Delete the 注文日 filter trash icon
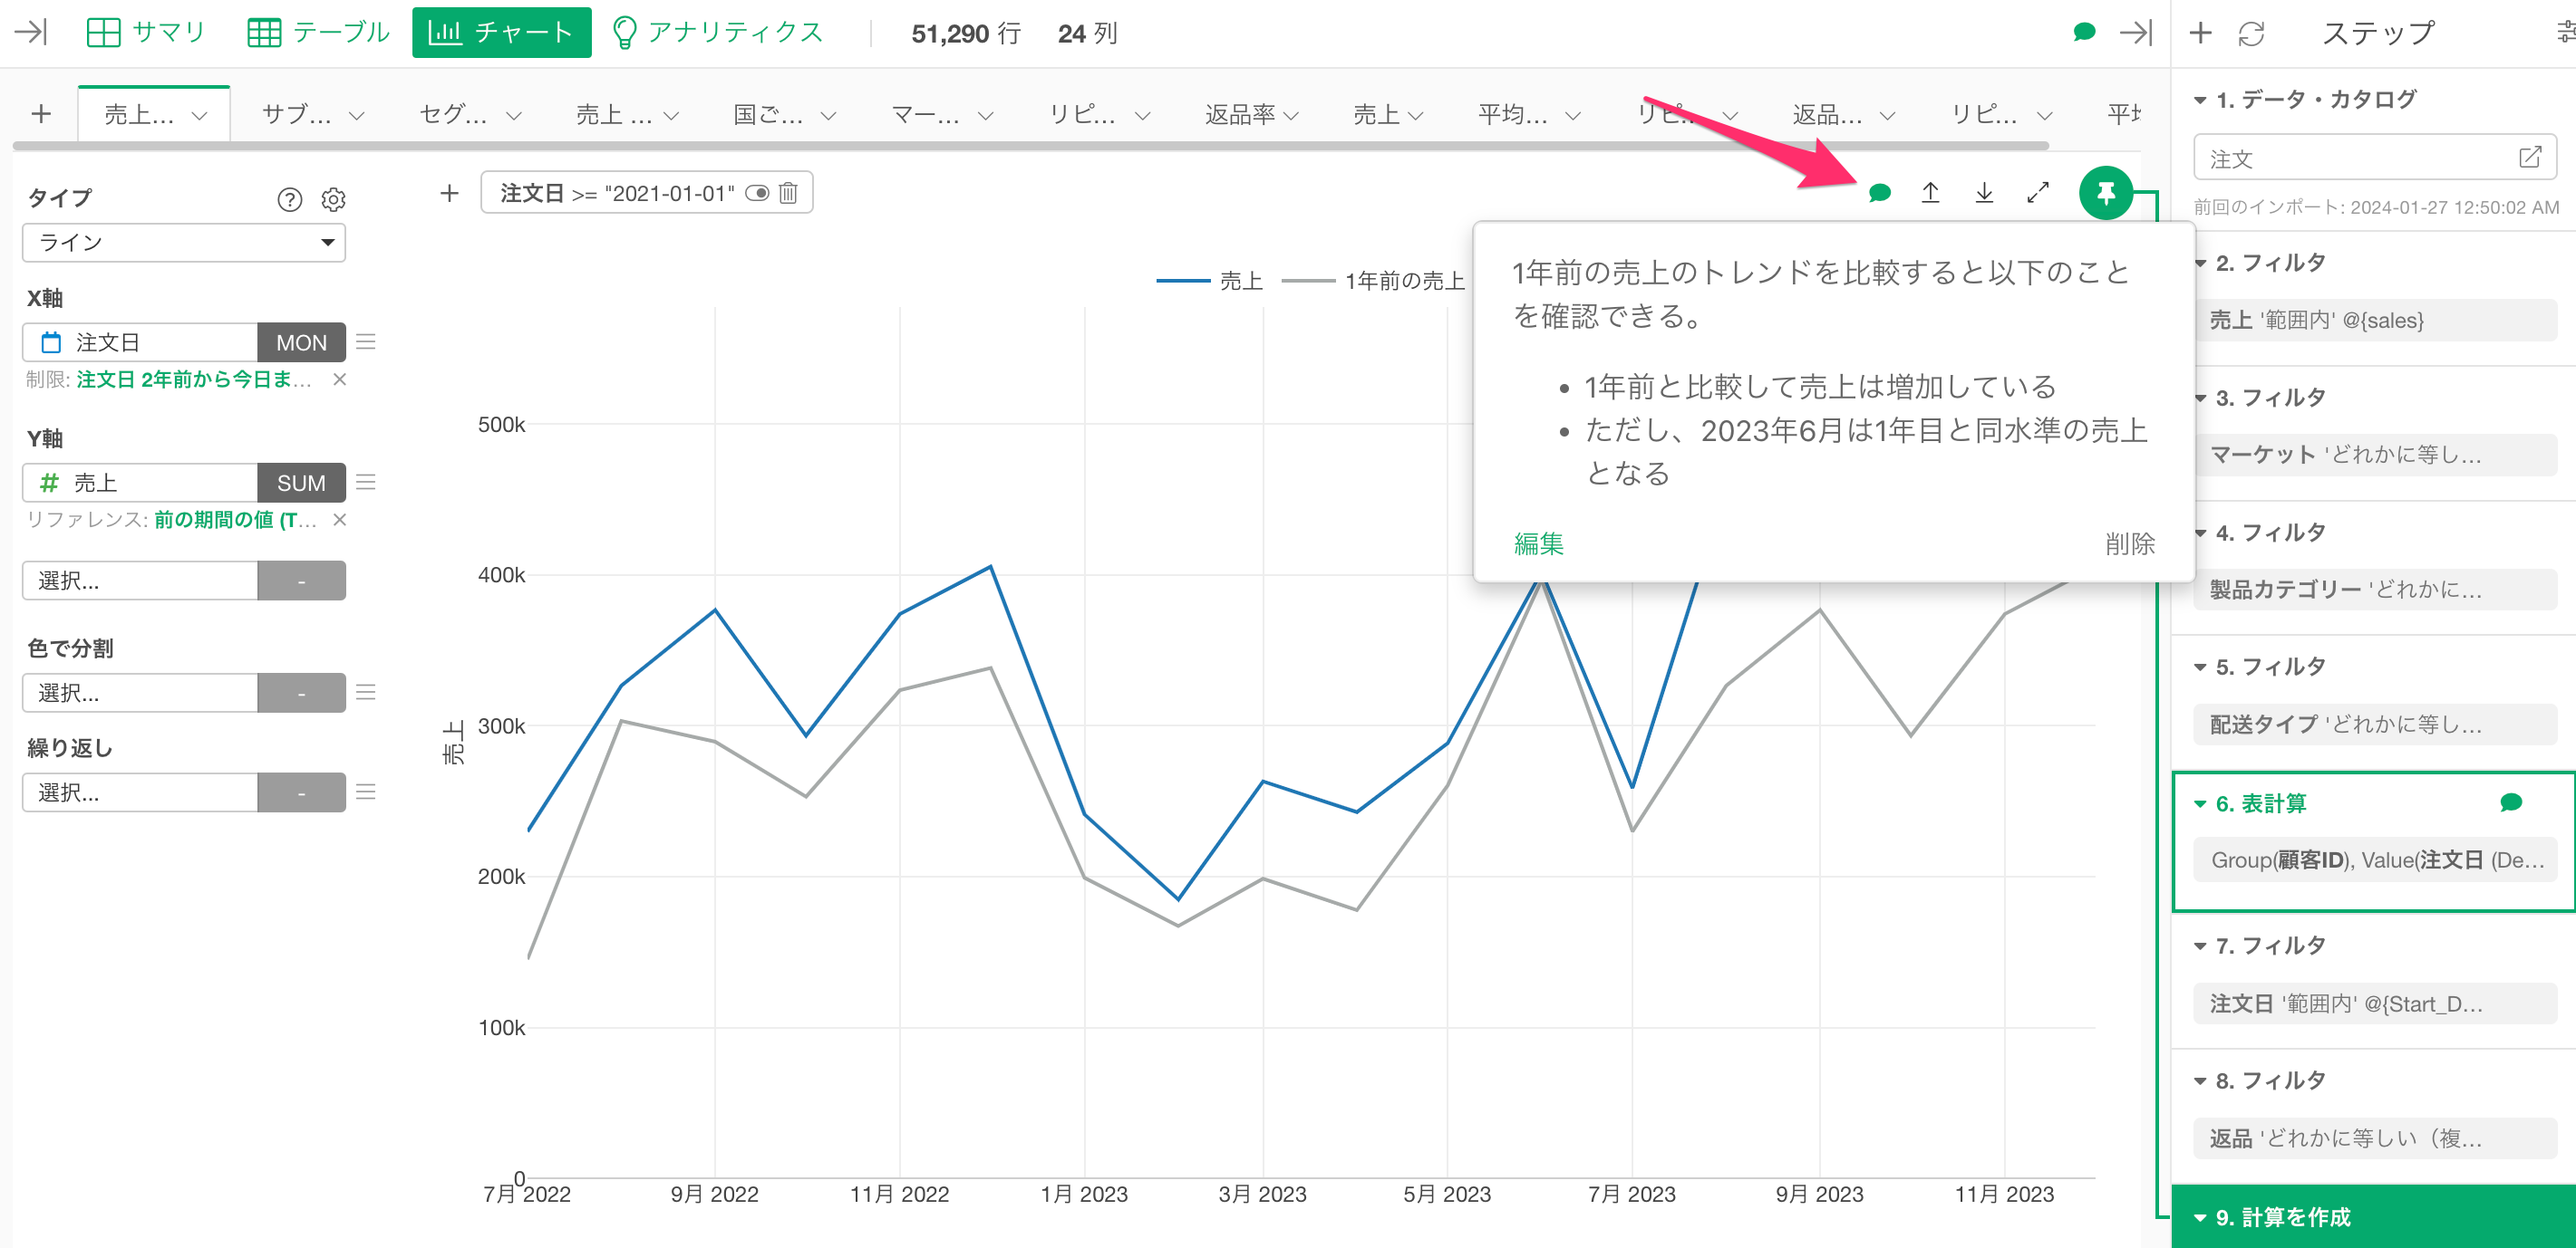This screenshot has height=1248, width=2576. [x=788, y=193]
